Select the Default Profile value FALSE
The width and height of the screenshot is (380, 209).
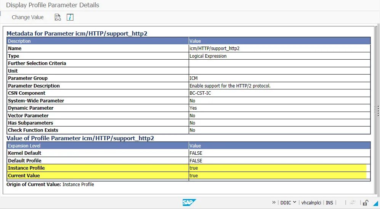196,160
